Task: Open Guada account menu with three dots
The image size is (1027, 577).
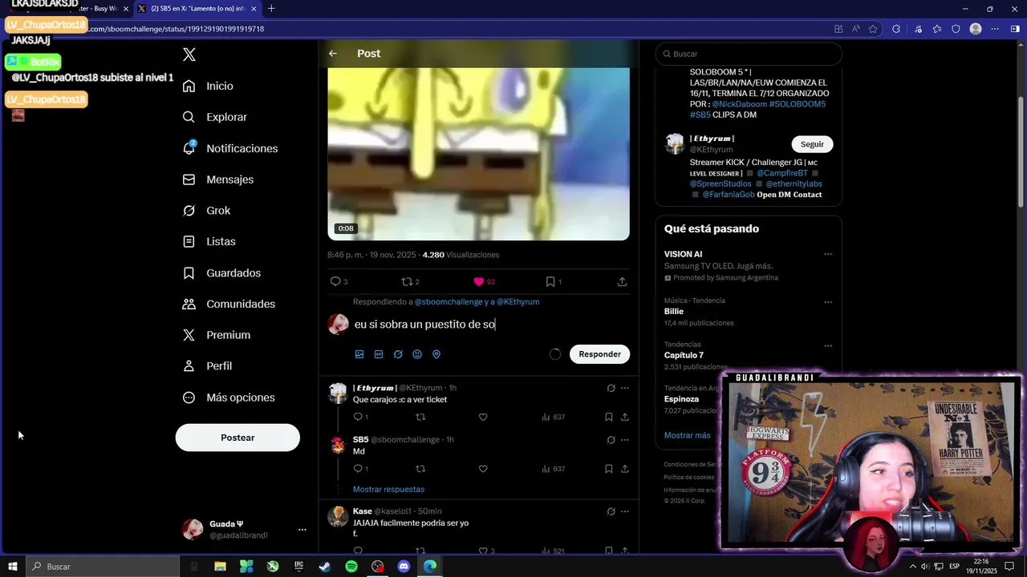Action: pyautogui.click(x=302, y=530)
